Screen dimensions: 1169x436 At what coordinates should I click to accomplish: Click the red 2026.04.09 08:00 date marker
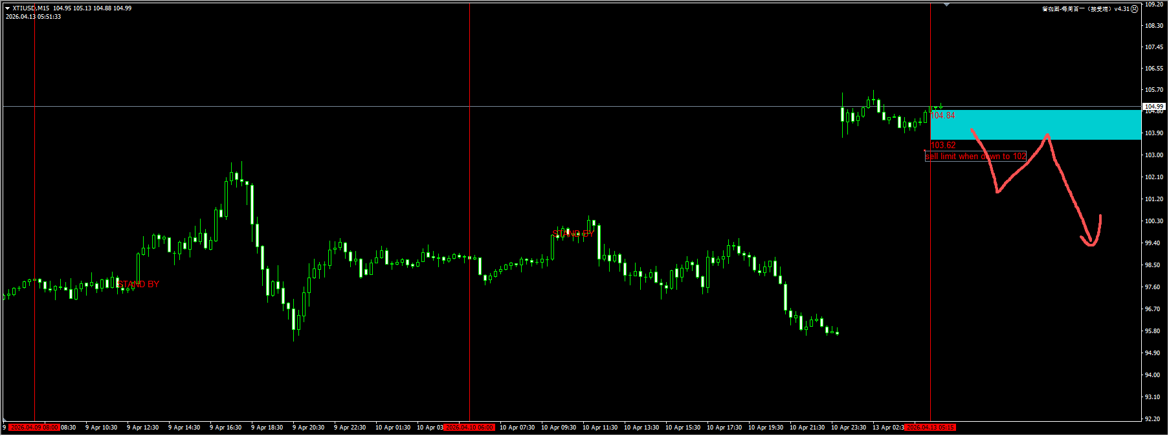click(34, 428)
